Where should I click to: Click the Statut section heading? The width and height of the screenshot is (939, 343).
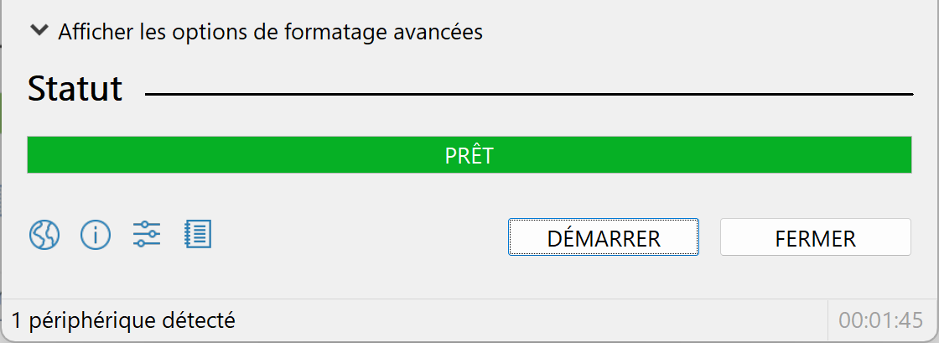75,89
